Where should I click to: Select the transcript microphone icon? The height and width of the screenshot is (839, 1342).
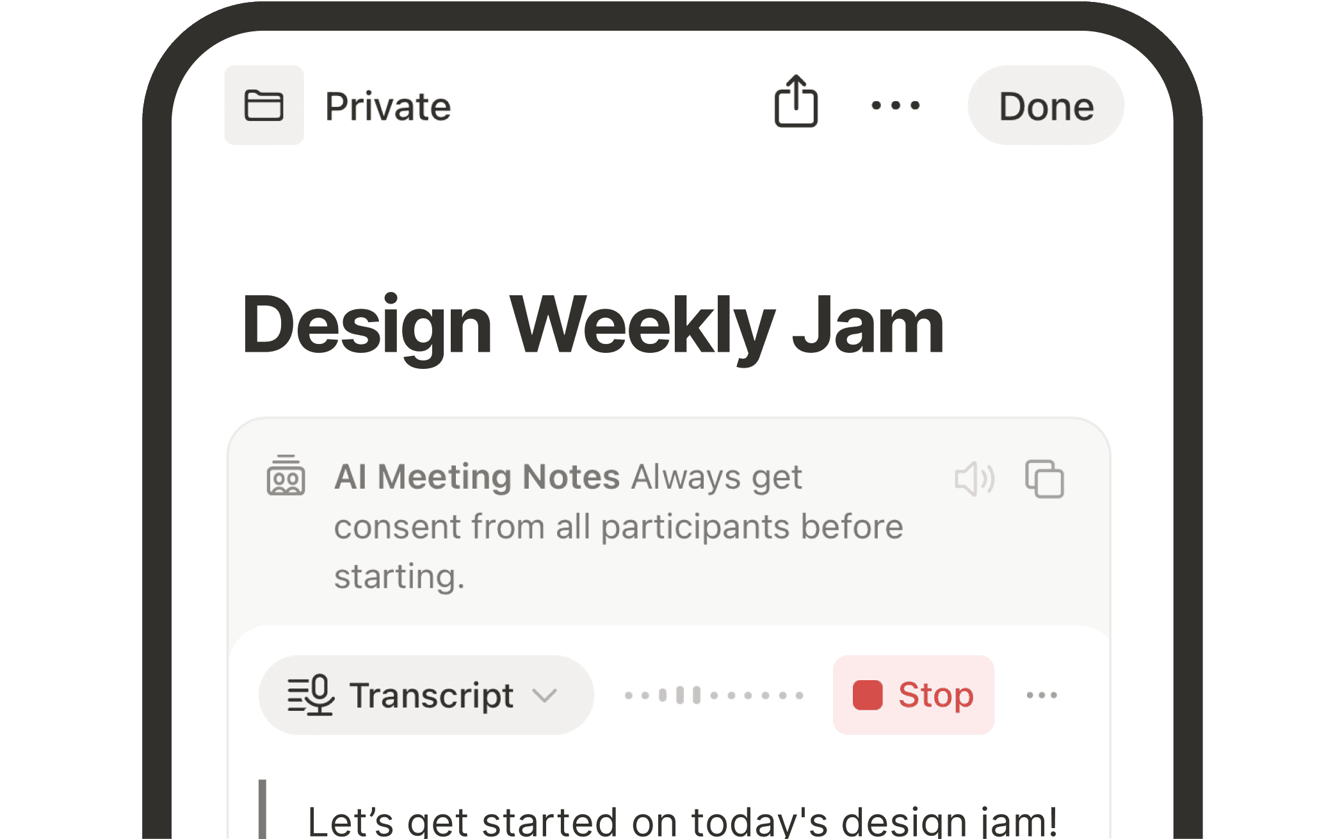tap(309, 696)
